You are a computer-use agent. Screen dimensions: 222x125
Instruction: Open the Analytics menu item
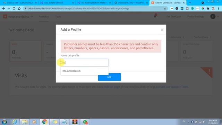click(44, 17)
